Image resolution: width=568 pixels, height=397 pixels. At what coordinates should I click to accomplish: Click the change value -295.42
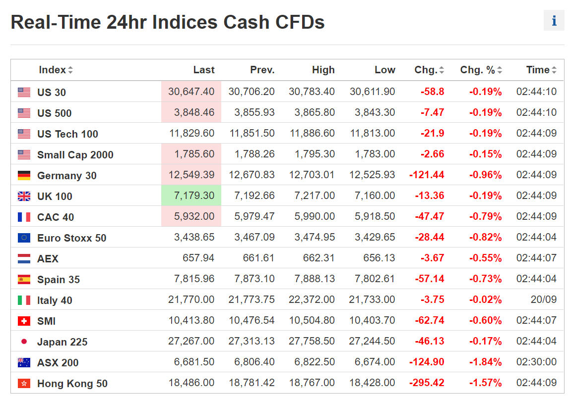[427, 383]
